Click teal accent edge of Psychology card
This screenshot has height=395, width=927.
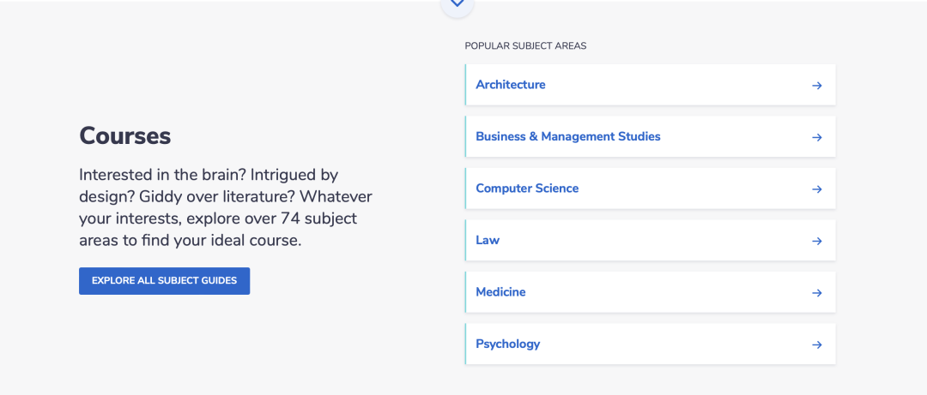pyautogui.click(x=466, y=344)
